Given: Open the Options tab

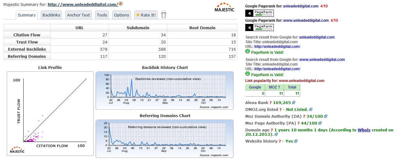Looking at the screenshot, I should [x=121, y=15].
